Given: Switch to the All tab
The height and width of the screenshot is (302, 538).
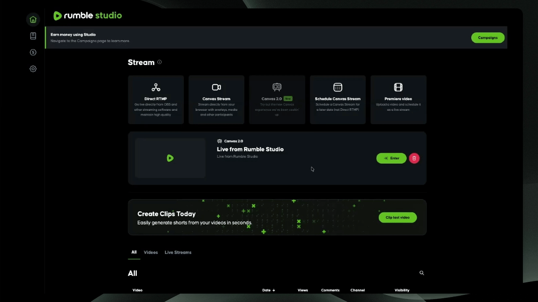Looking at the screenshot, I should tap(134, 252).
